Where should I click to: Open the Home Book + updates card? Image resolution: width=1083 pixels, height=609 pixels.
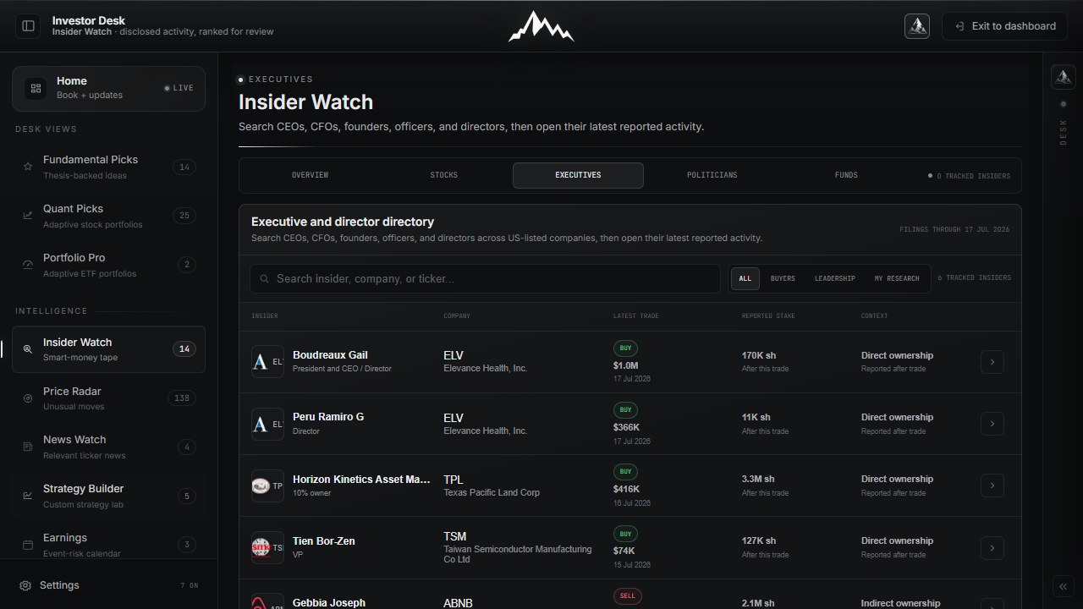(108, 89)
